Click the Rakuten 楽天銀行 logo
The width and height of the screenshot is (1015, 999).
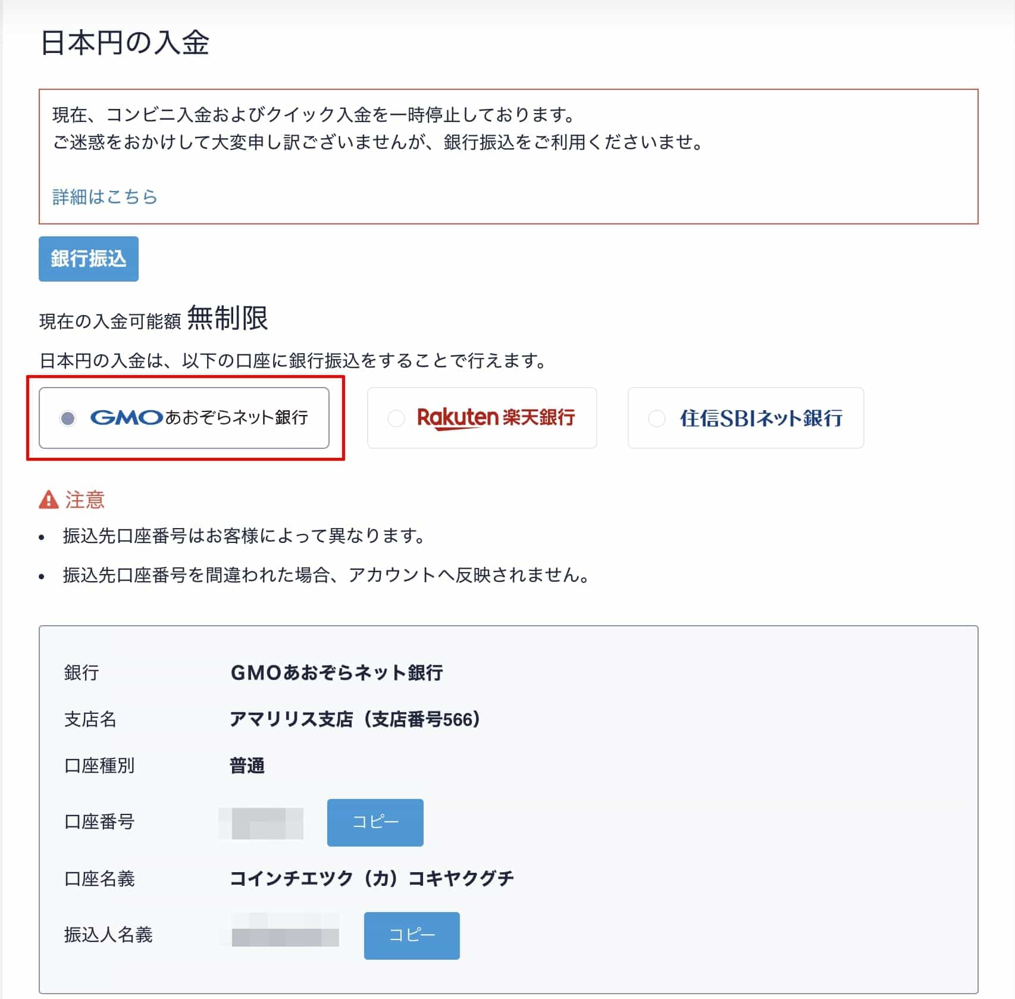[496, 417]
